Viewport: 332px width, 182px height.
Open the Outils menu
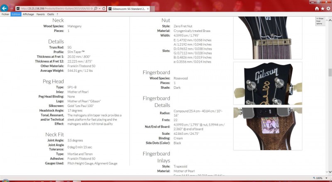(51, 14)
